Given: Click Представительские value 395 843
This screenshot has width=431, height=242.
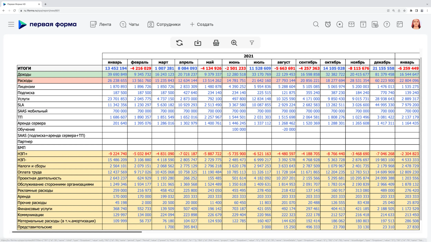Looking at the screenshot, I should coord(190,227).
